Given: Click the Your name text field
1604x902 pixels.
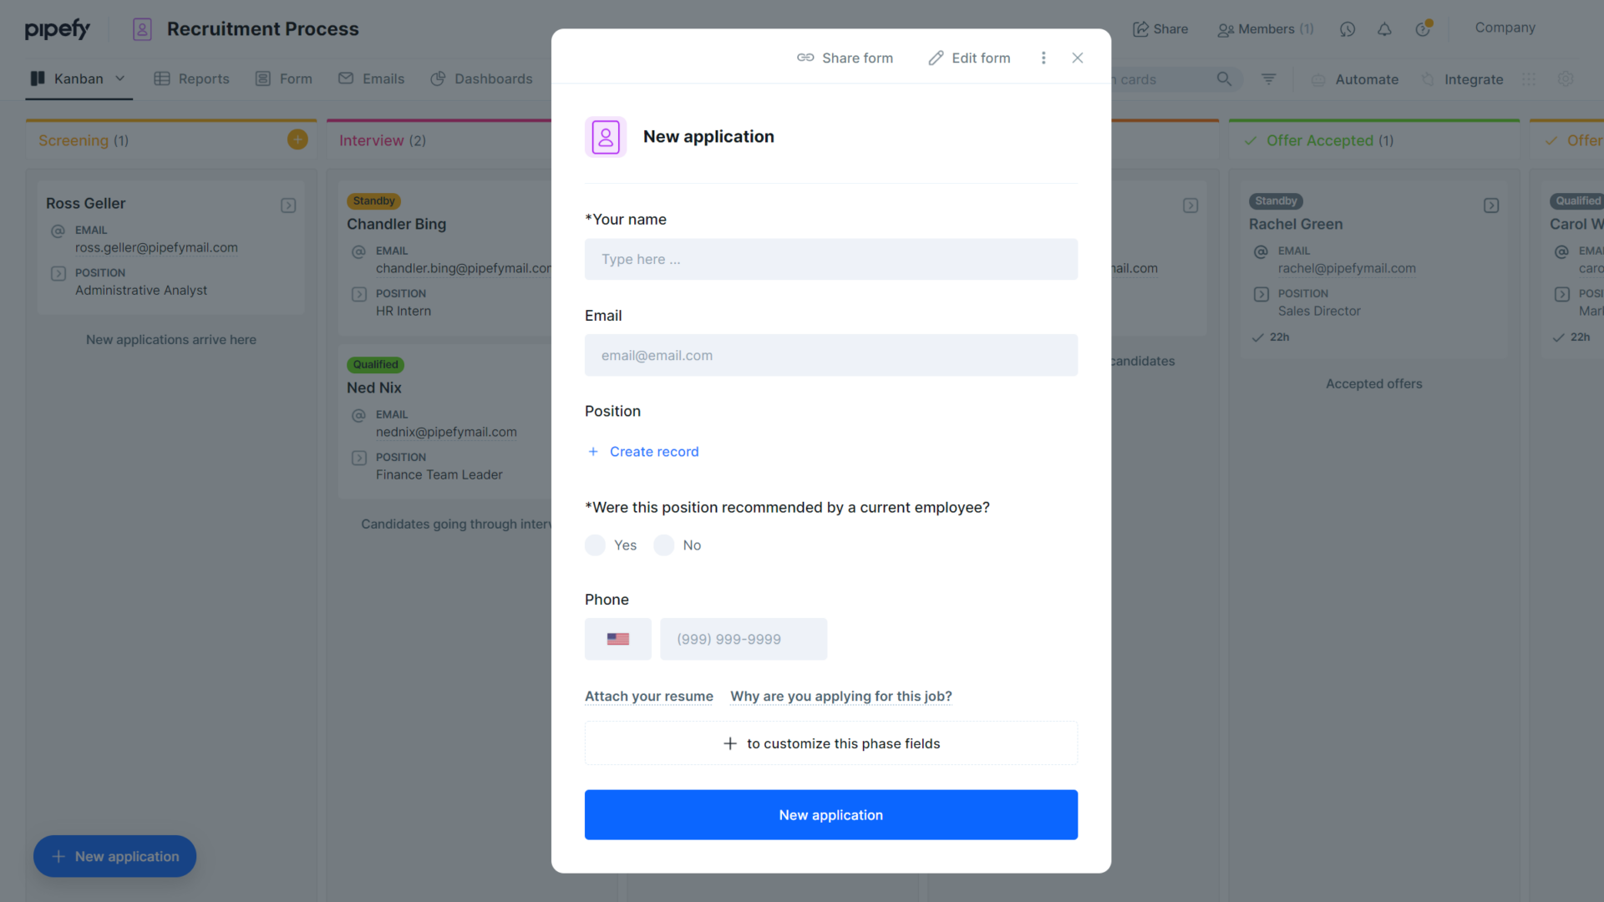Looking at the screenshot, I should pyautogui.click(x=830, y=259).
